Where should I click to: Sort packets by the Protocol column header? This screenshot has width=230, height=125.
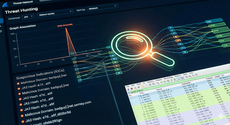209,78
